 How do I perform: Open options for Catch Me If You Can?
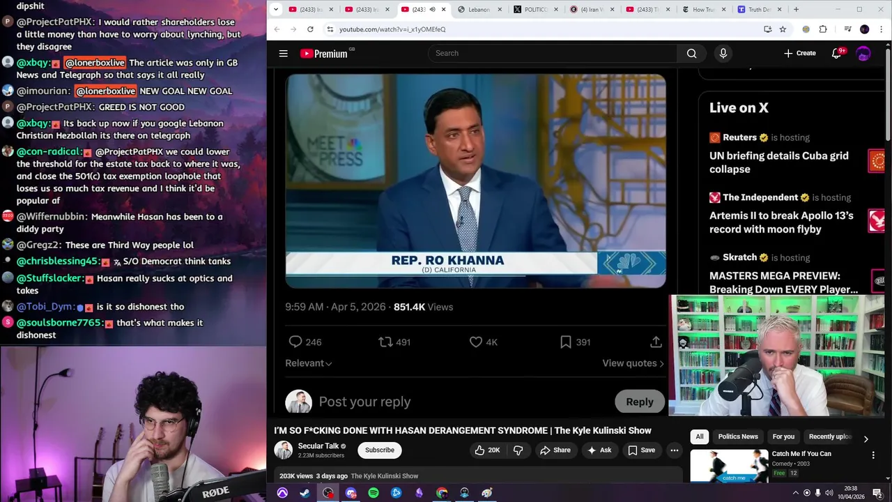tap(873, 455)
